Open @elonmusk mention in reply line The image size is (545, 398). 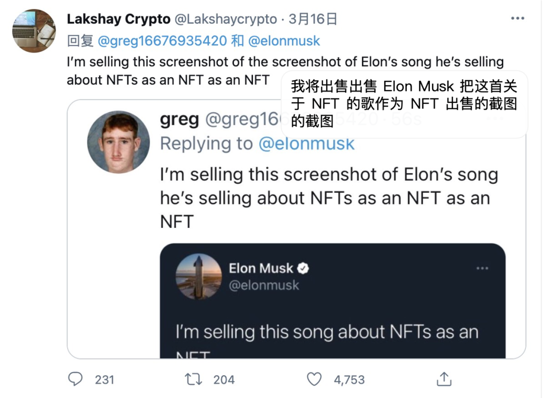coord(284,41)
